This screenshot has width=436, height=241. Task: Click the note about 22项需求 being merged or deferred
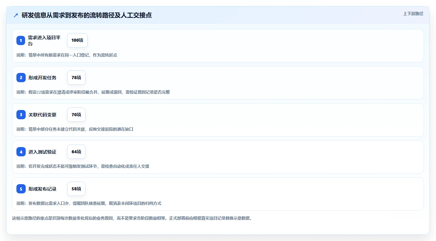coord(93,92)
